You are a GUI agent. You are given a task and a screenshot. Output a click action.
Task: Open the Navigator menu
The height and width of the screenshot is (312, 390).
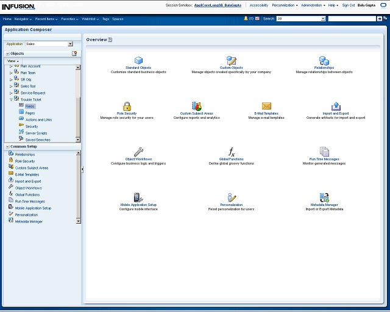(23, 19)
